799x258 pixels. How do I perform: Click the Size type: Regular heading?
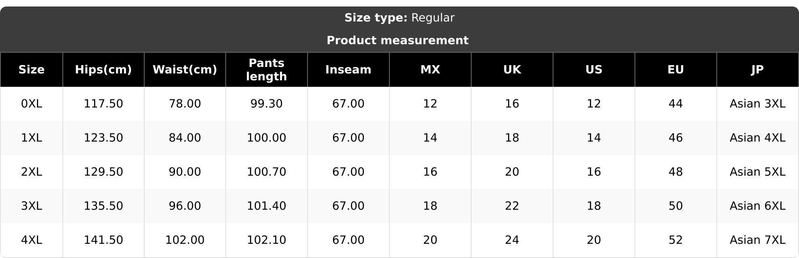pyautogui.click(x=399, y=18)
